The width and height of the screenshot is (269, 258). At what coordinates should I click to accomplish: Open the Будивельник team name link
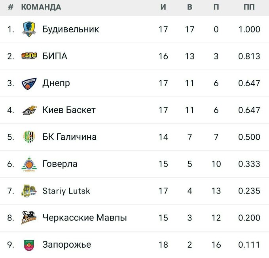(x=70, y=29)
